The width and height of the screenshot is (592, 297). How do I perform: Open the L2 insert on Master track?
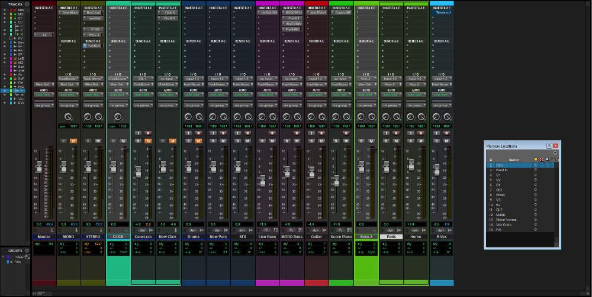pos(44,35)
